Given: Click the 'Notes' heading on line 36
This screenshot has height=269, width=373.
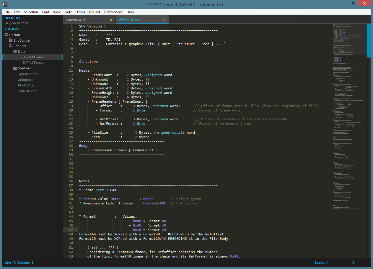Looking at the screenshot, I should 84,181.
